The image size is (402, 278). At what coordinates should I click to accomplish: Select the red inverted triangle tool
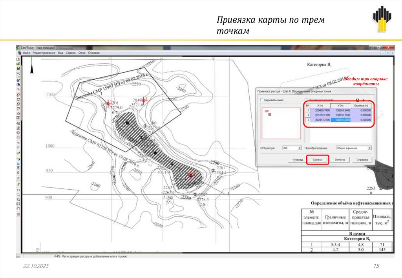[18, 168]
